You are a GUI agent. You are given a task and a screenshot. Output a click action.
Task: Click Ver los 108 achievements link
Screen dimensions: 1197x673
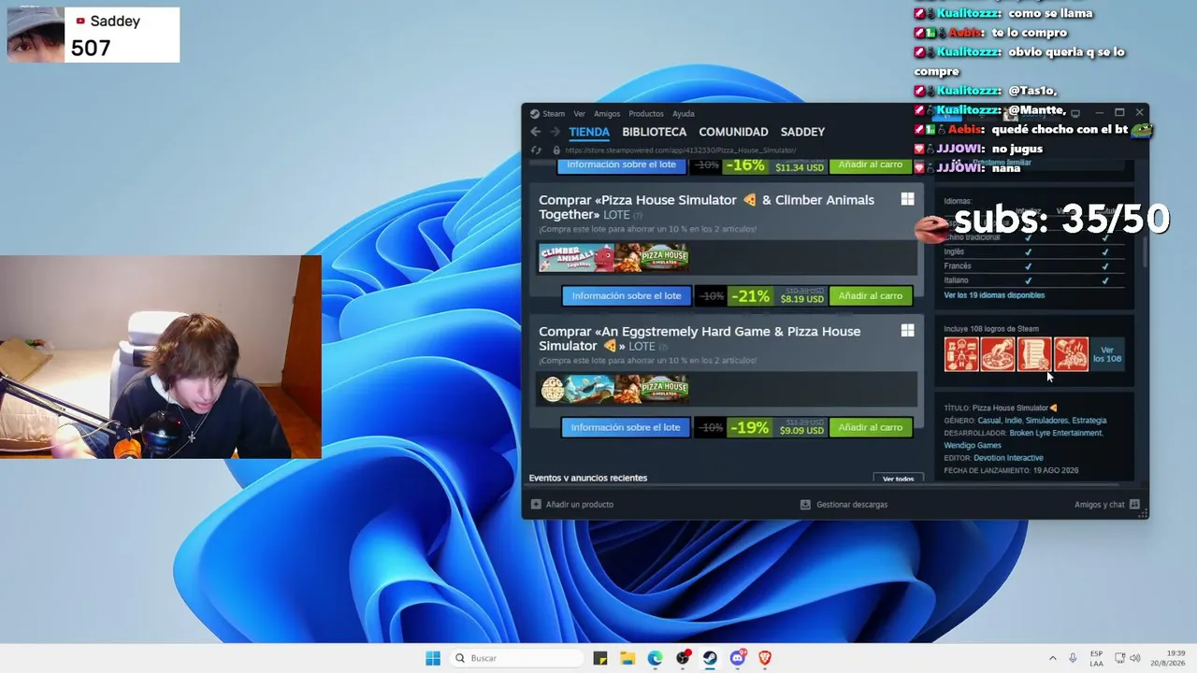pyautogui.click(x=1107, y=354)
